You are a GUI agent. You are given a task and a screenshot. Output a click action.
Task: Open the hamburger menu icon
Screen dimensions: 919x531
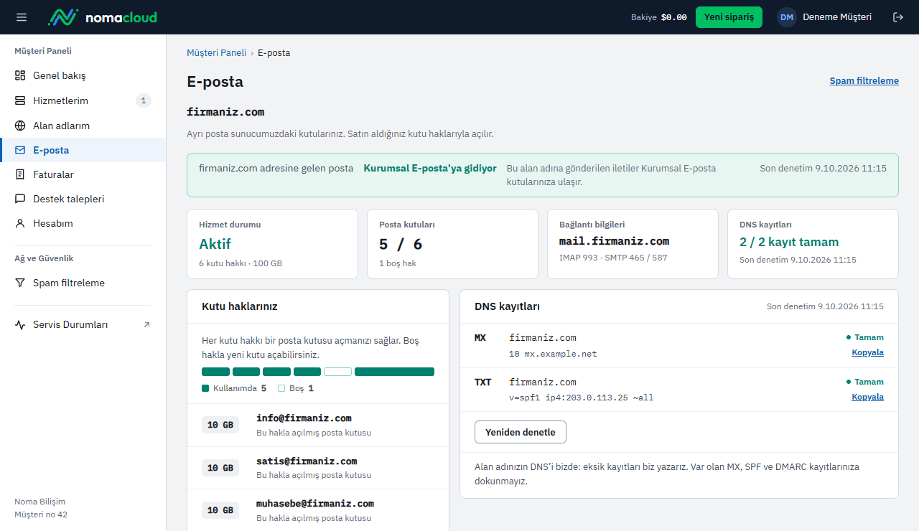pos(22,17)
